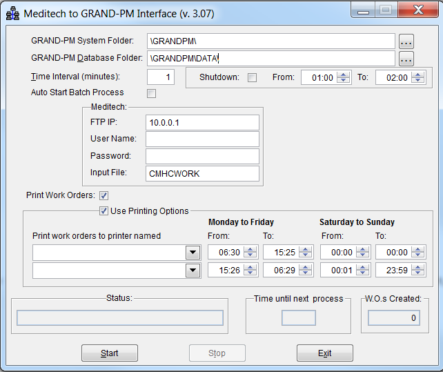Click the FTP IP field

click(x=202, y=122)
